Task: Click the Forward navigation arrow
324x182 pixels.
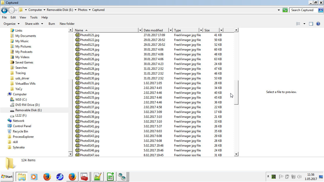Action: pos(11,10)
